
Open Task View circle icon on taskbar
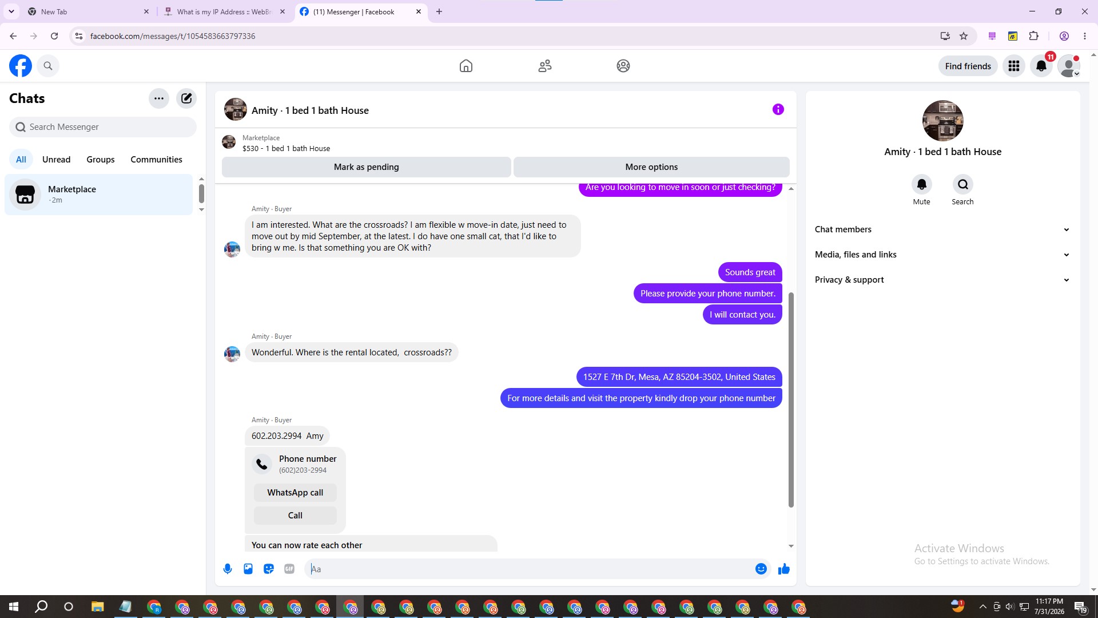click(69, 607)
